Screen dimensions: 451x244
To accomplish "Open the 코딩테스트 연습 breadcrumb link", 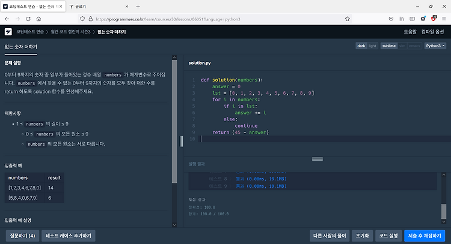I will (30, 32).
